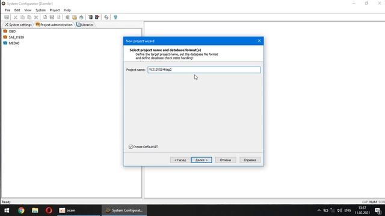Show hidden system tray icons
Screen dimensions: 385x216
pyautogui.click(x=319, y=211)
